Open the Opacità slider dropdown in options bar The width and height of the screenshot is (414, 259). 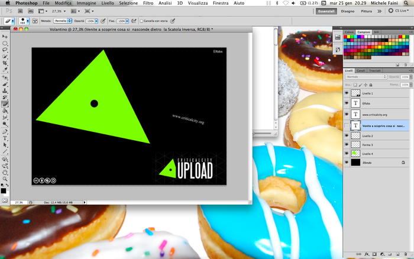pyautogui.click(x=96, y=21)
